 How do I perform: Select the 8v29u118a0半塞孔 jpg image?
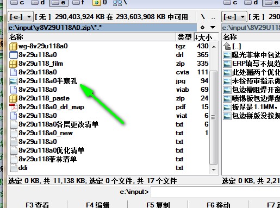48,81
